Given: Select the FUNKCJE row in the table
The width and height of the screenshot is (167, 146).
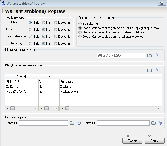Looking at the screenshot, I should tap(13, 82).
